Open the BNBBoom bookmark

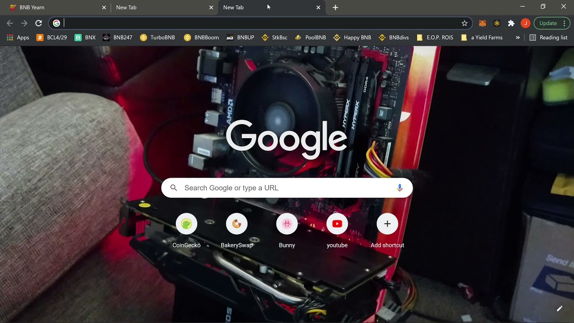point(201,38)
